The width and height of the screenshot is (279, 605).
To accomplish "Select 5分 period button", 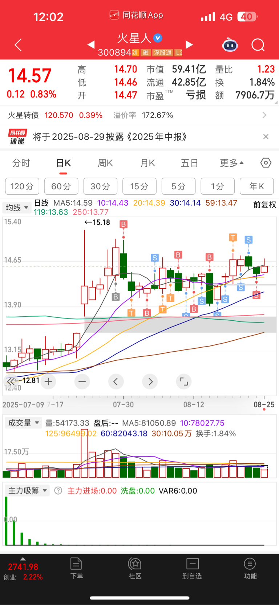I will [x=178, y=186].
